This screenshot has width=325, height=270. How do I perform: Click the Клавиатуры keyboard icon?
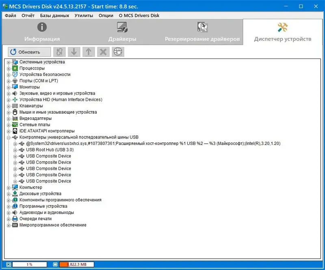[15, 106]
